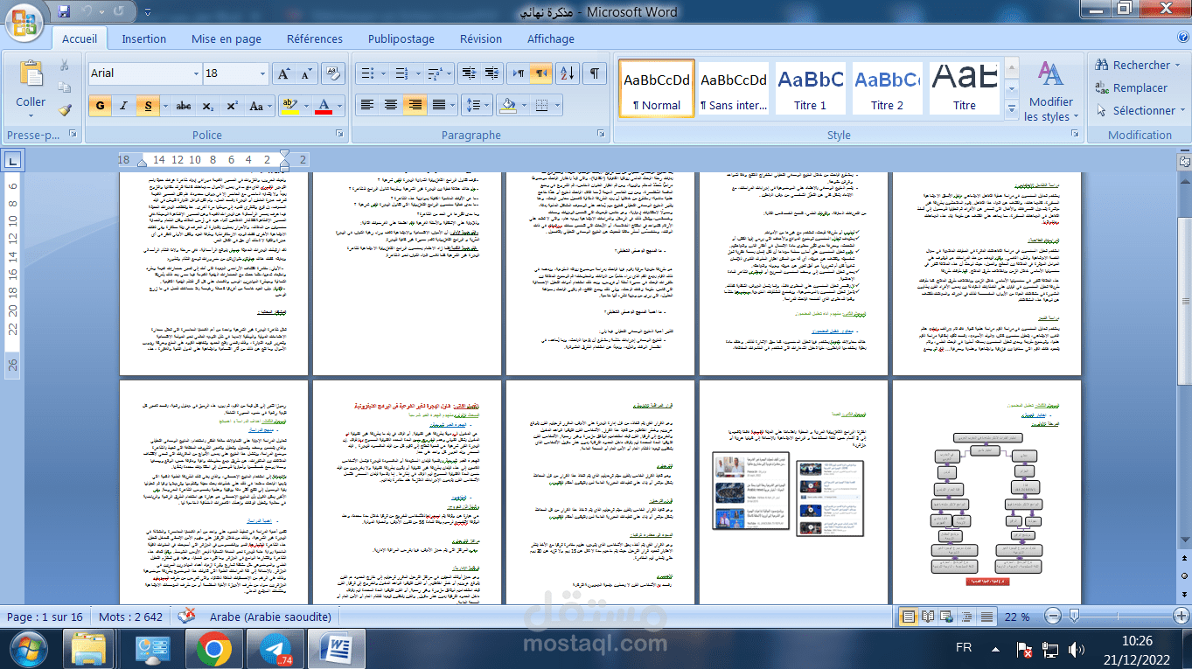Open the Office button menu
Screen dimensions: 1192x669
pyautogui.click(x=24, y=24)
